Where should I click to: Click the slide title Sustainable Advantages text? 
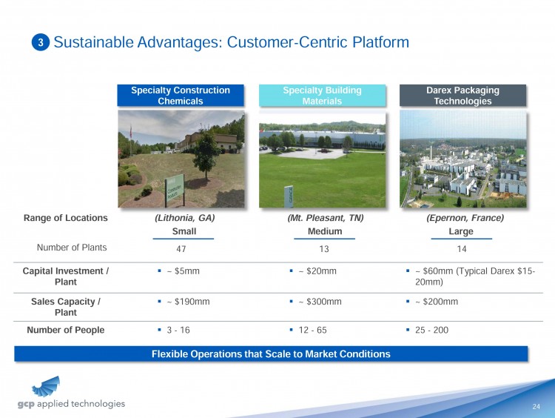click(x=231, y=42)
